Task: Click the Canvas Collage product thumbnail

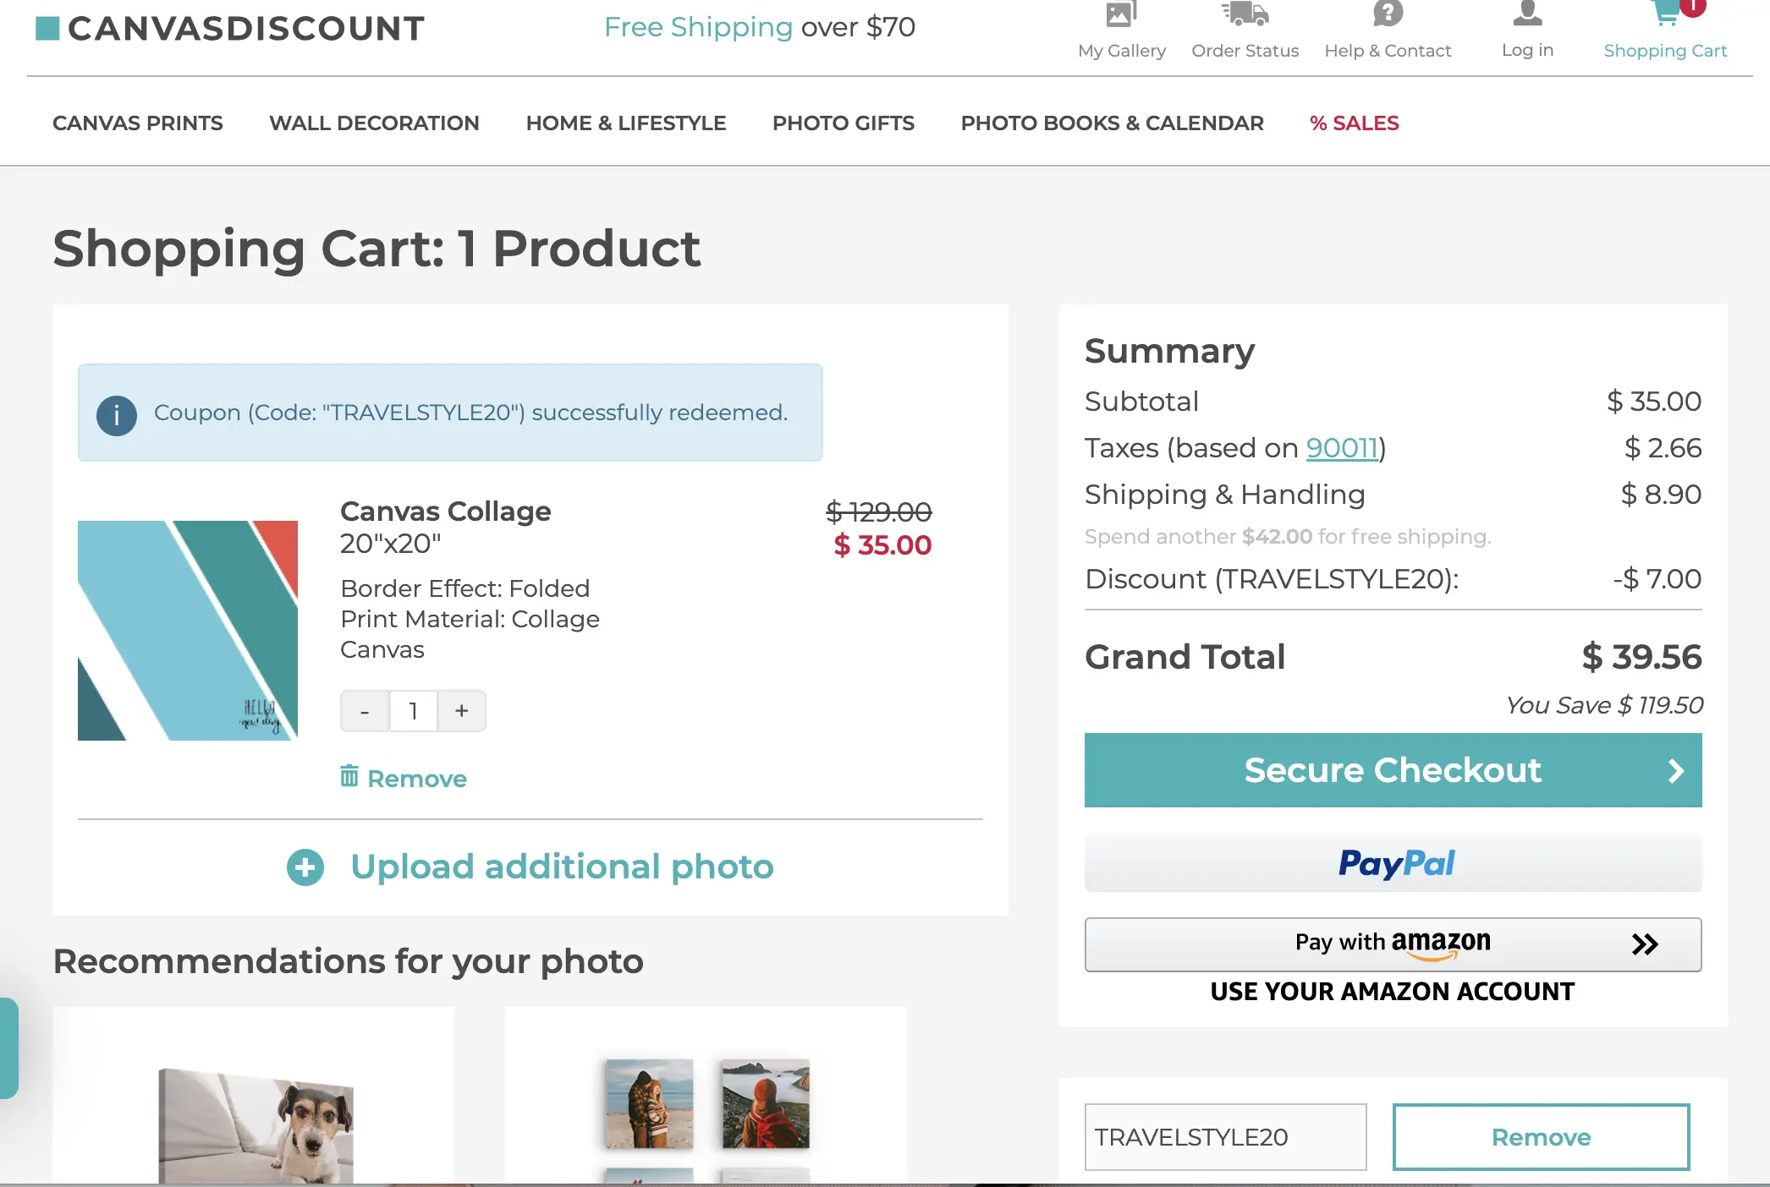Action: point(188,631)
